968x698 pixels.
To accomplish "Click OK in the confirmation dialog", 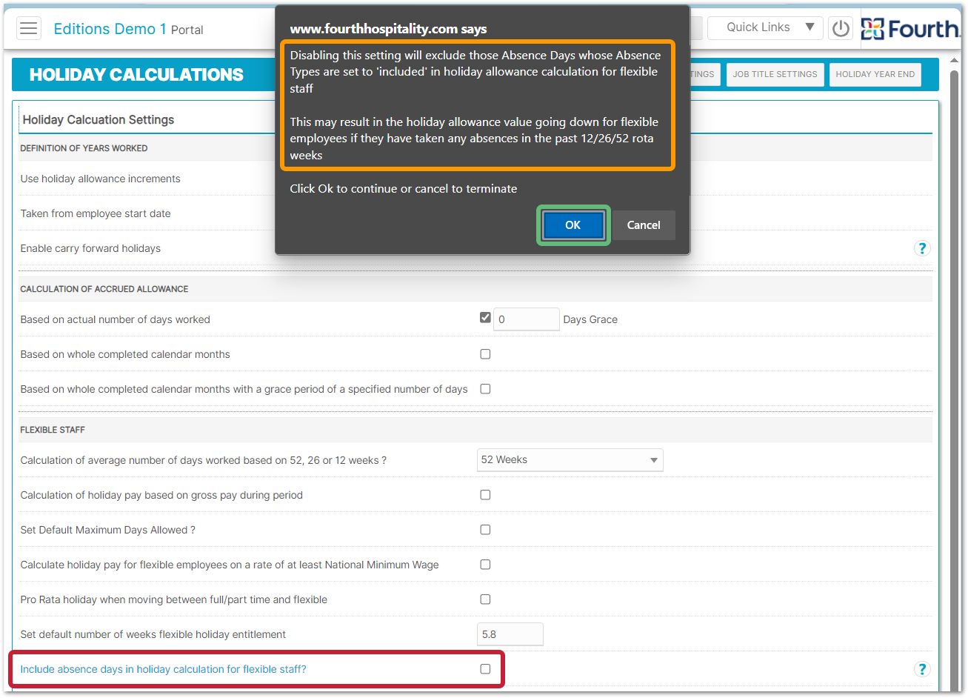I will coord(573,225).
